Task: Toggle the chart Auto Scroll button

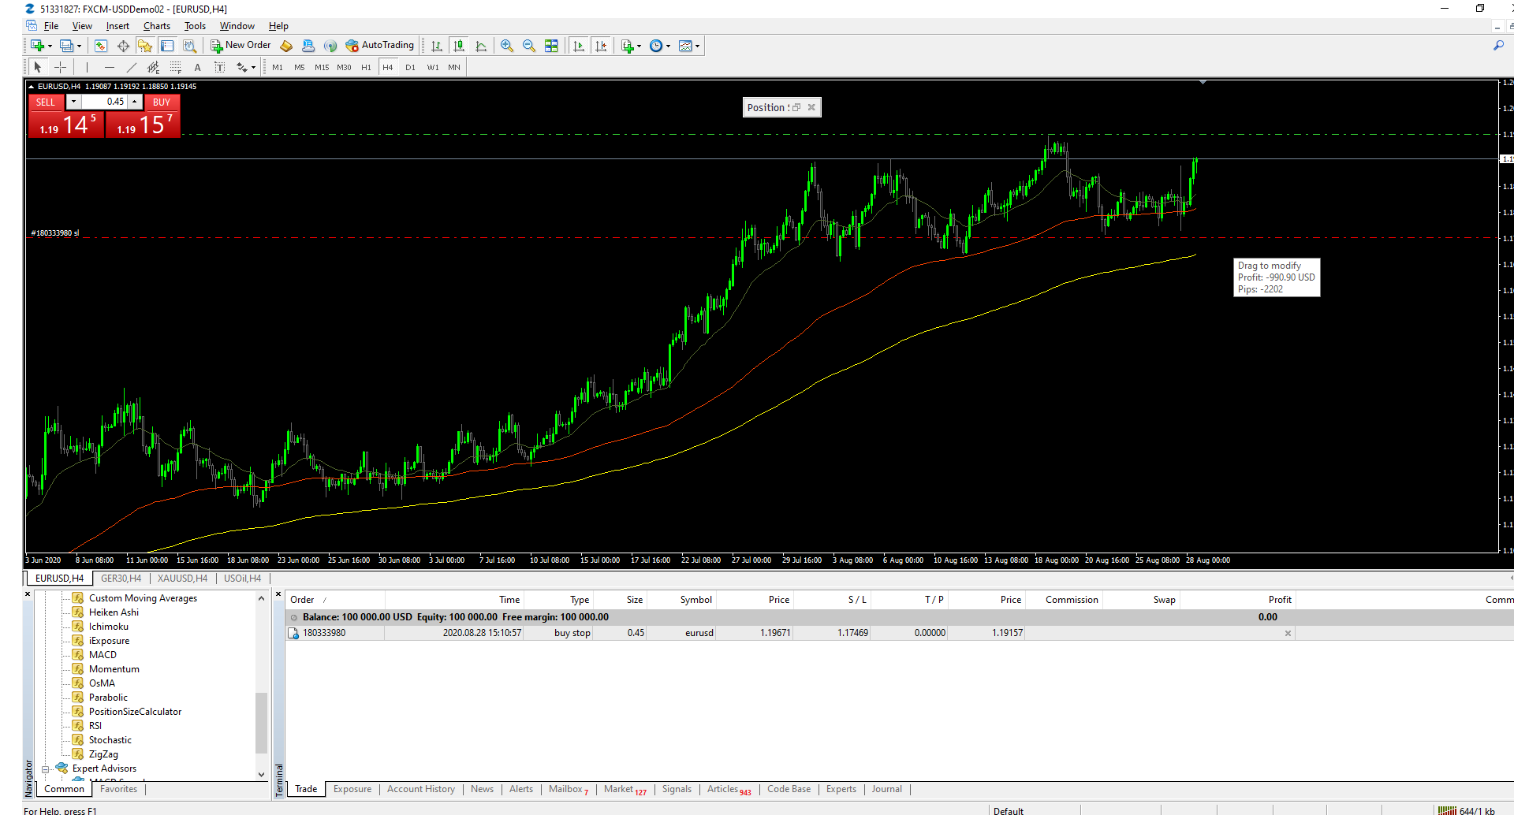Action: [x=579, y=46]
